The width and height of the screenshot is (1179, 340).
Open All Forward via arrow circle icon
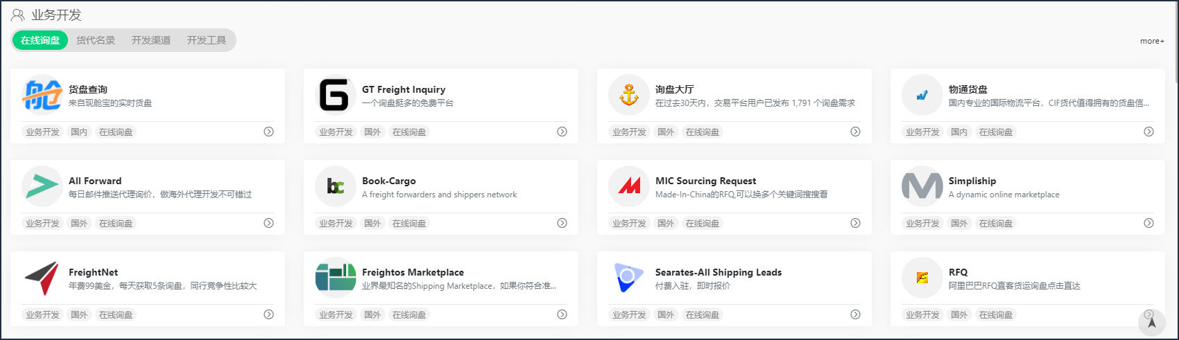click(268, 223)
